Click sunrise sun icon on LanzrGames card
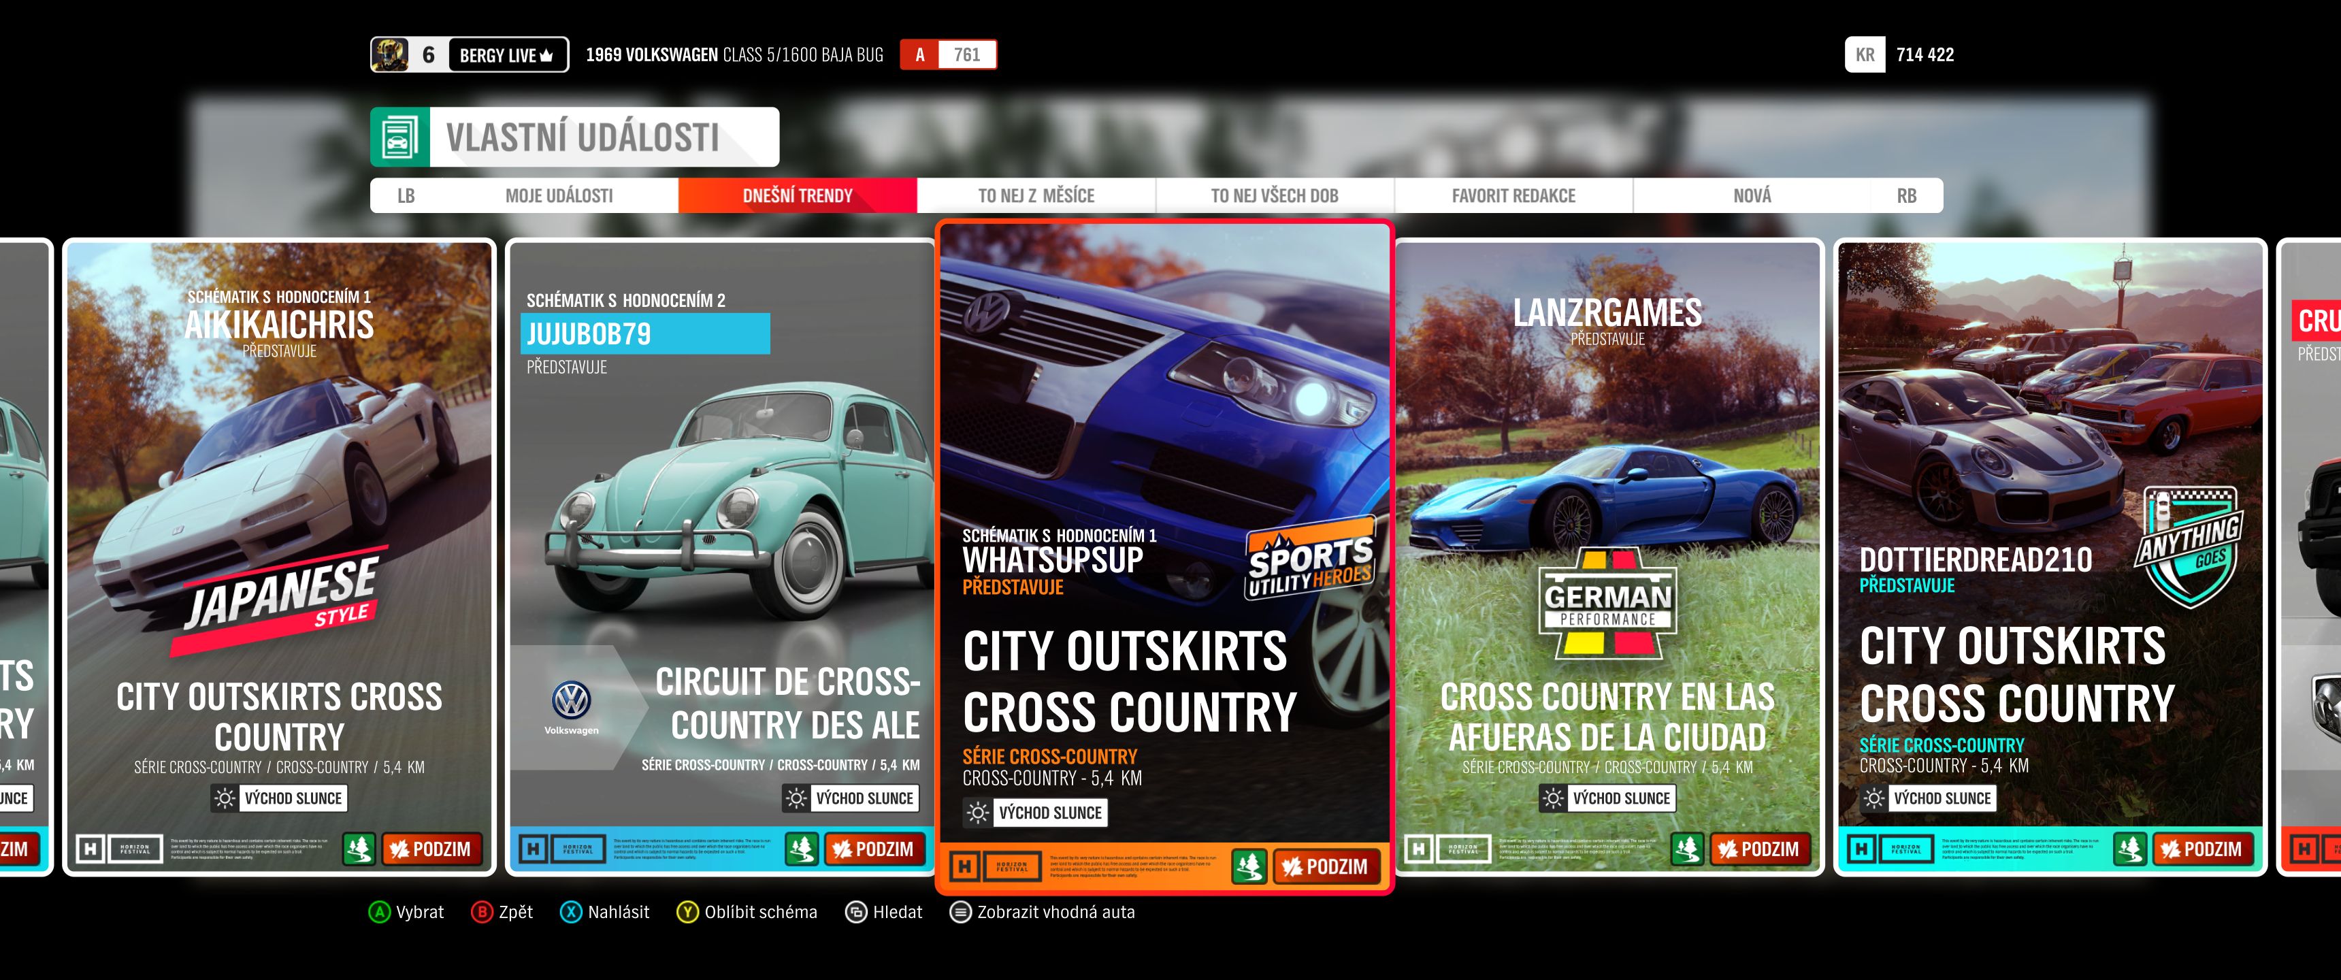 pyautogui.click(x=1553, y=798)
